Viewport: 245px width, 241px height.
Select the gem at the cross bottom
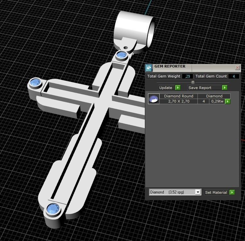click(53, 209)
